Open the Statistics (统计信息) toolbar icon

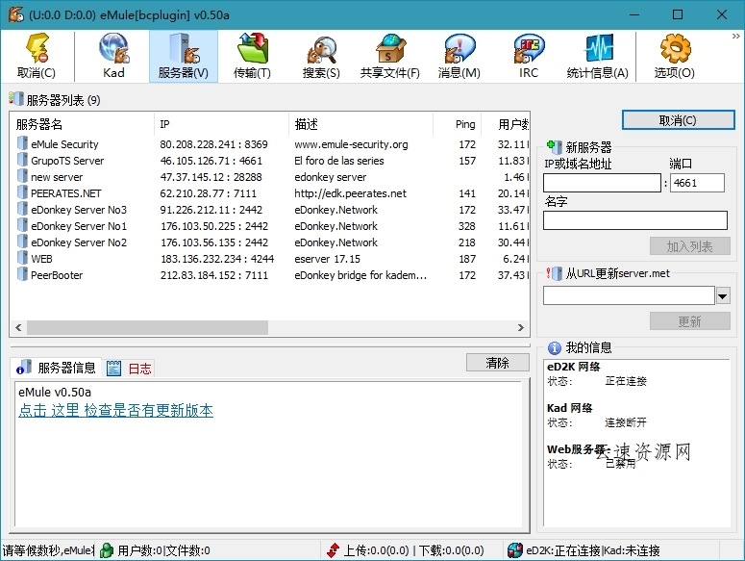point(598,48)
